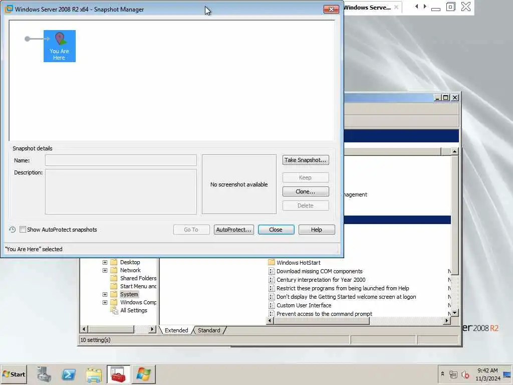Open Server Manager from taskbar
Screen dimensions: 513x385
point(44,374)
